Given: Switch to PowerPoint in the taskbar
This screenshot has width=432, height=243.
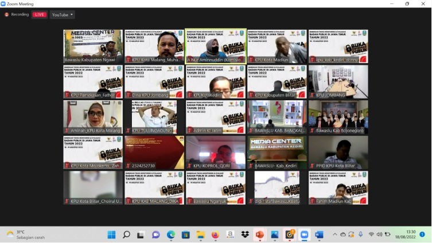Looking at the screenshot, I should tap(260, 234).
